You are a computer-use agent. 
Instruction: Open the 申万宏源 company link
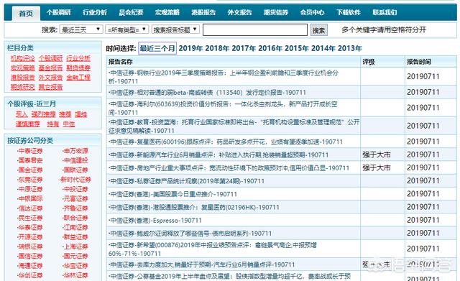pyautogui.click(x=75, y=151)
